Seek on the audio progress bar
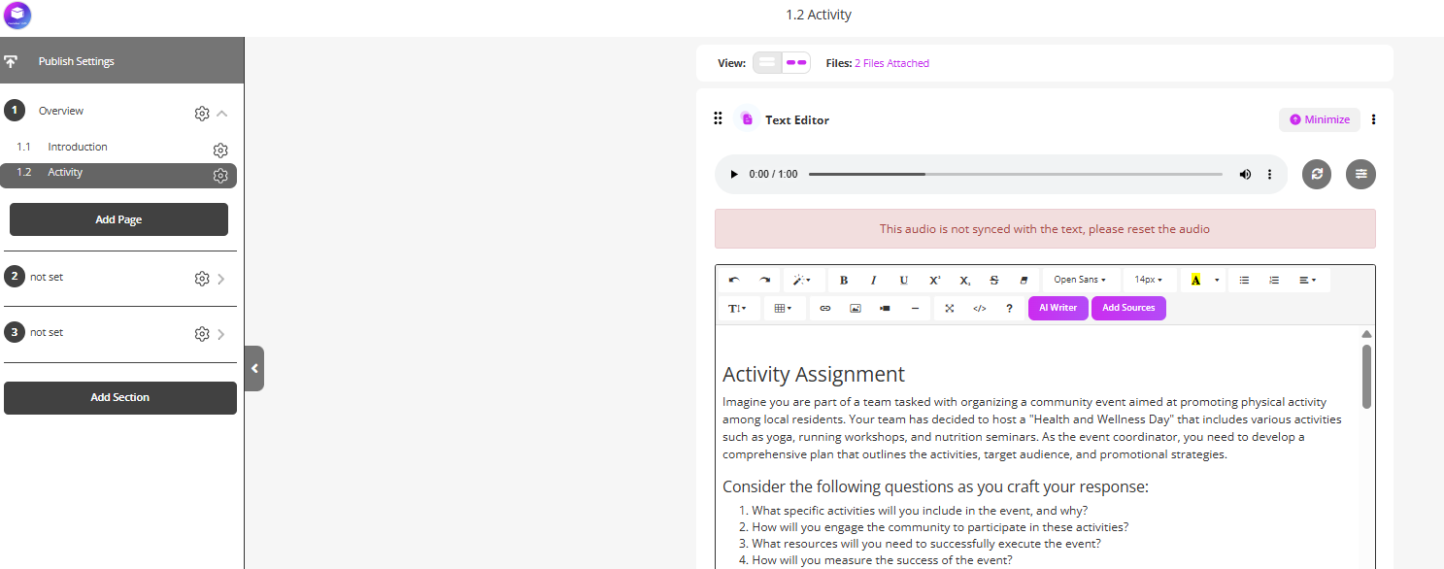The width and height of the screenshot is (1444, 569). coord(1016,174)
